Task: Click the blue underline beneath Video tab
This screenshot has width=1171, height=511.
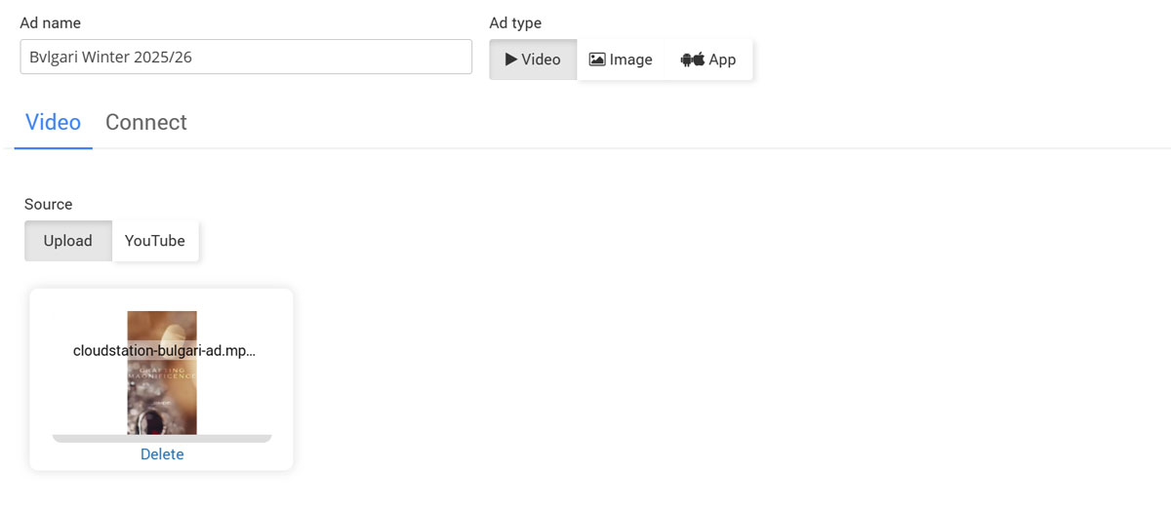Action: pos(53,148)
